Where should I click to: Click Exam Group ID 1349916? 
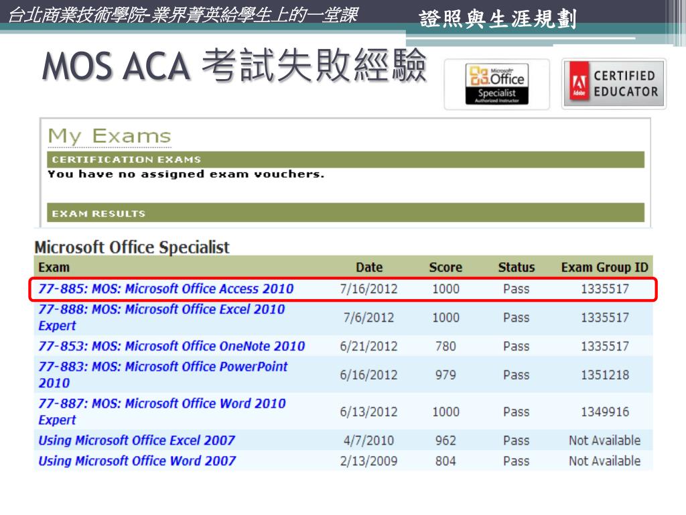(x=605, y=412)
